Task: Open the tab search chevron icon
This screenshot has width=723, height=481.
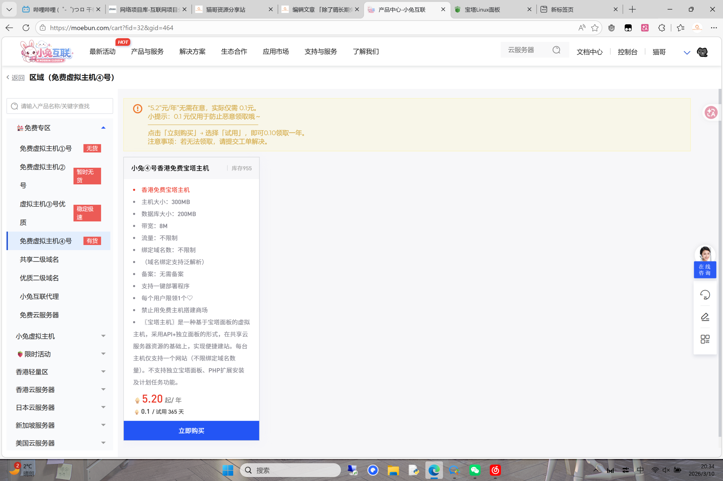Action: pyautogui.click(x=9, y=10)
